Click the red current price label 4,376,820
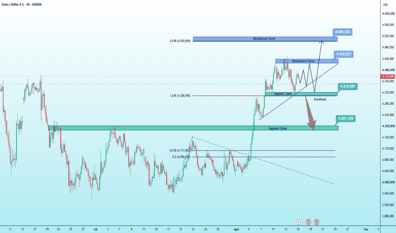Viewport: 396px width, 233px height. coord(388,76)
